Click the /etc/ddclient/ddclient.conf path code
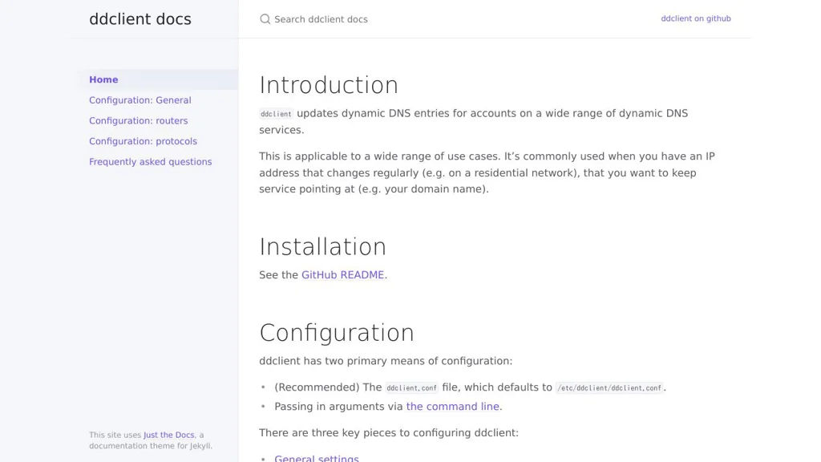The width and height of the screenshot is (821, 462). click(x=609, y=388)
